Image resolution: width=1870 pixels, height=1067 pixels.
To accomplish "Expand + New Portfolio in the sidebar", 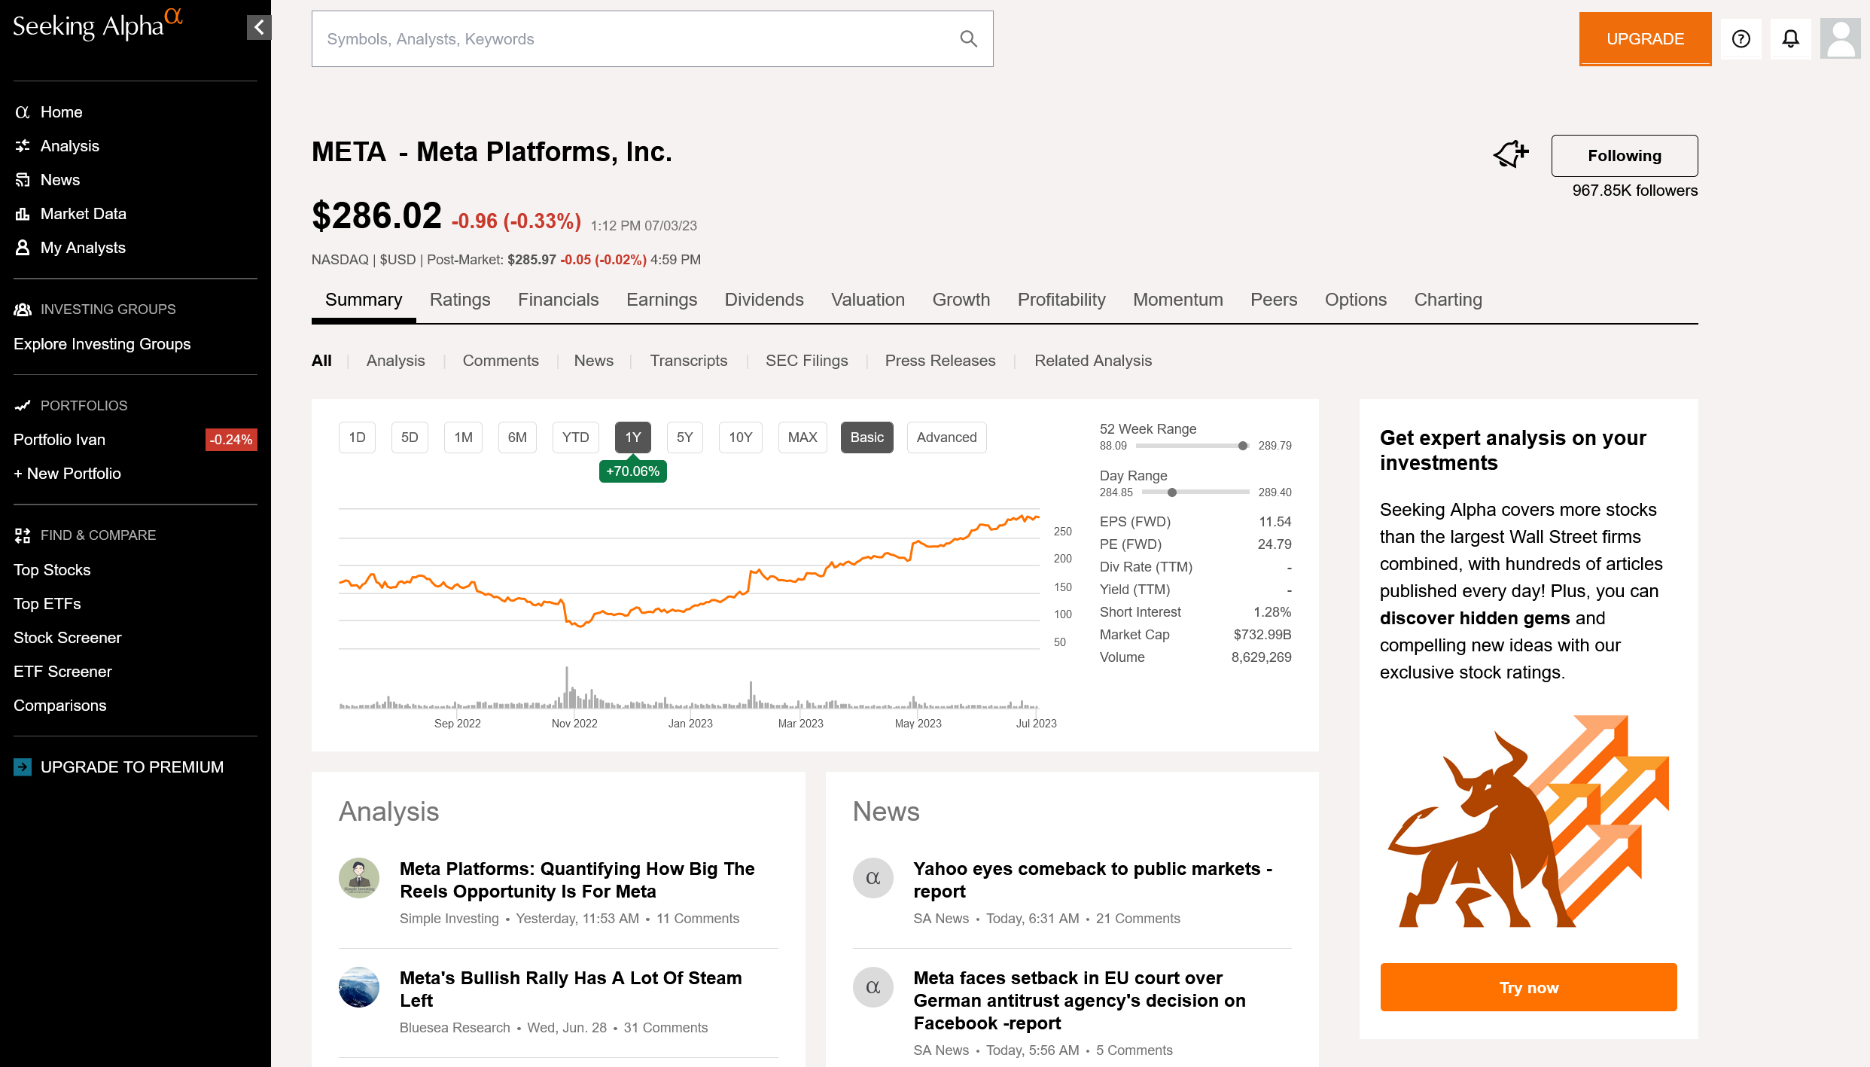I will click(x=68, y=474).
